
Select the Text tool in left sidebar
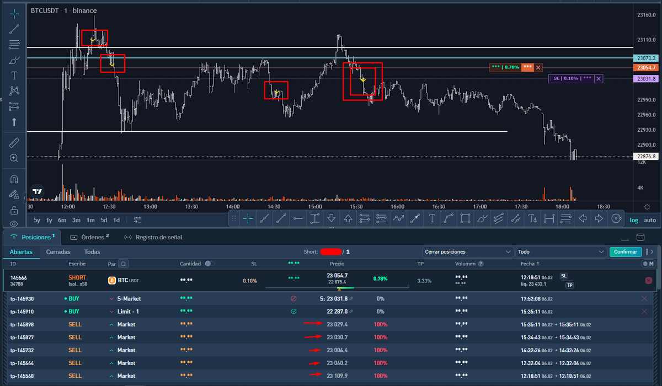pyautogui.click(x=14, y=76)
